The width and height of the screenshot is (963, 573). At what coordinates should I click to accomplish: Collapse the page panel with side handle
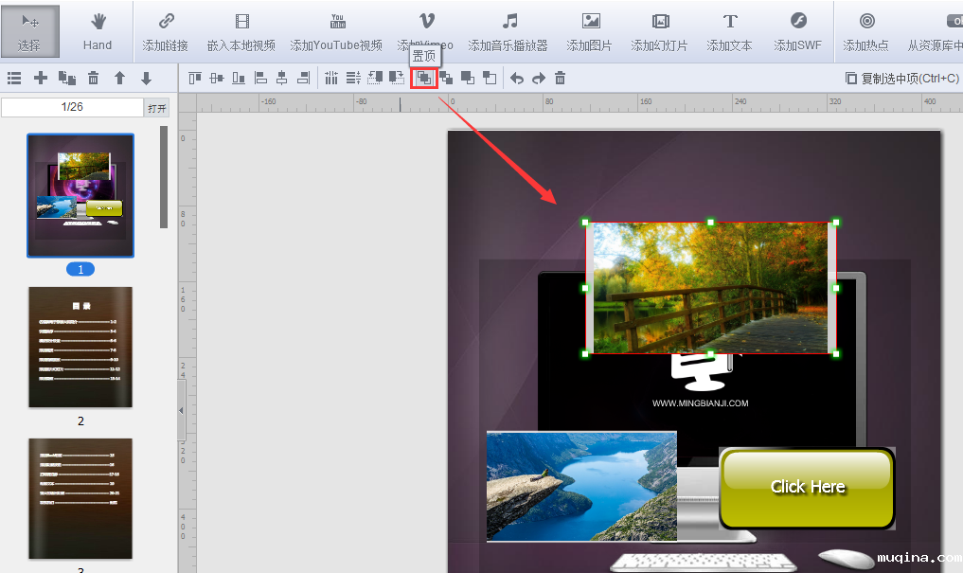pos(181,409)
